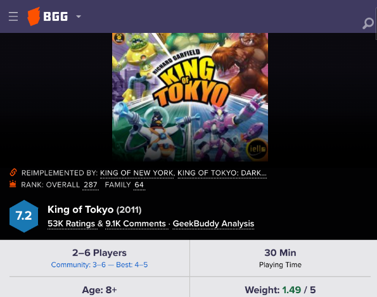This screenshot has height=297, width=377.
Task: Open the King of New York link
Action: tap(137, 173)
